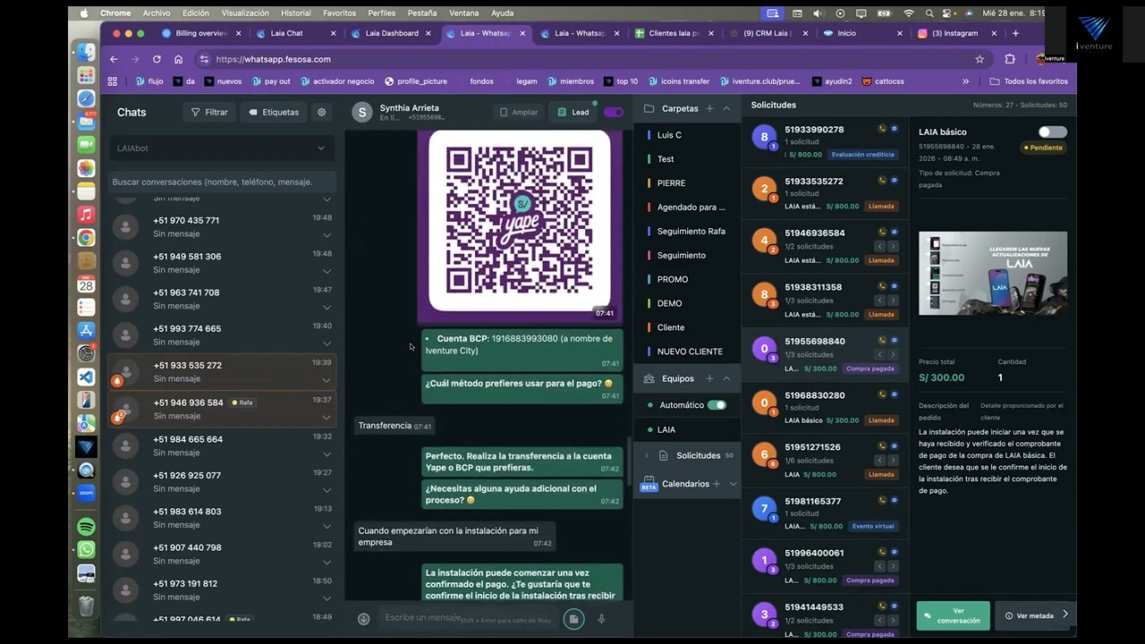
Task: Click phone icon for request 51968830280
Action: (x=882, y=394)
